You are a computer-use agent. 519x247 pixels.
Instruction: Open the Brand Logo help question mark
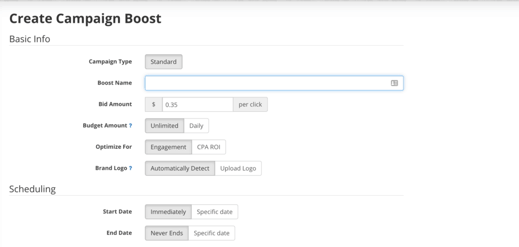tap(130, 169)
